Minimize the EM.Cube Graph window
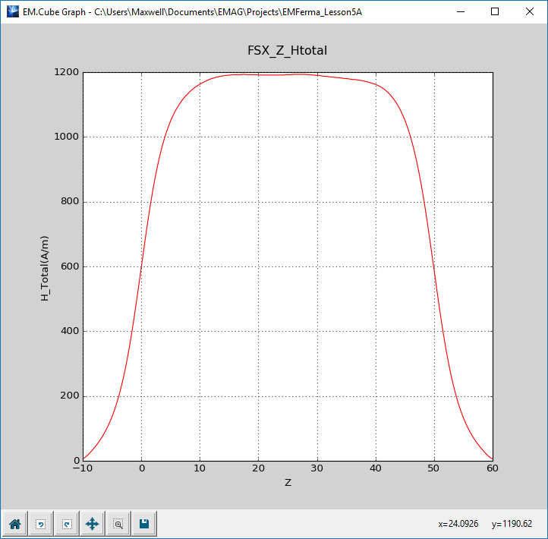This screenshot has height=539, width=548. 461,12
